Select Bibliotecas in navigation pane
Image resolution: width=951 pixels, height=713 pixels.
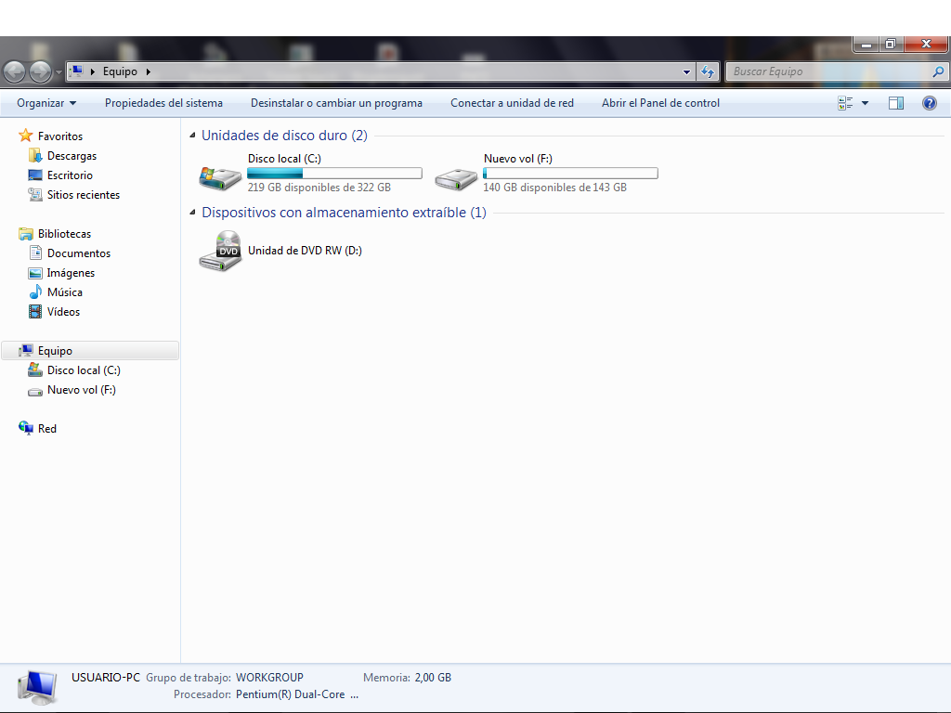point(64,233)
